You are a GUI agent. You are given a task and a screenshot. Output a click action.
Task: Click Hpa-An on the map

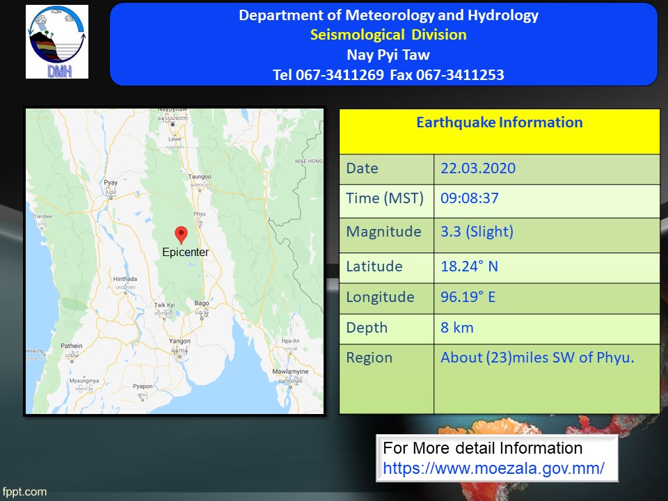291,341
